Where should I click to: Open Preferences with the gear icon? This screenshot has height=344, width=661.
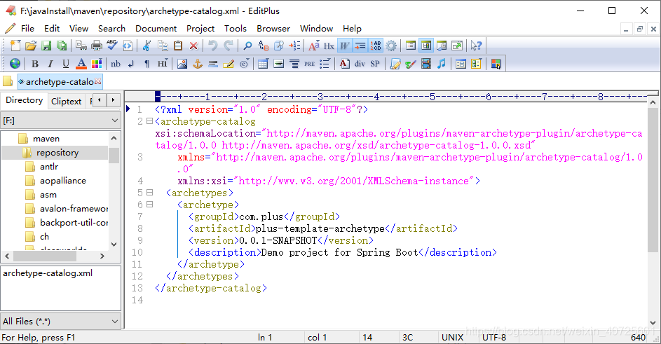(x=391, y=46)
